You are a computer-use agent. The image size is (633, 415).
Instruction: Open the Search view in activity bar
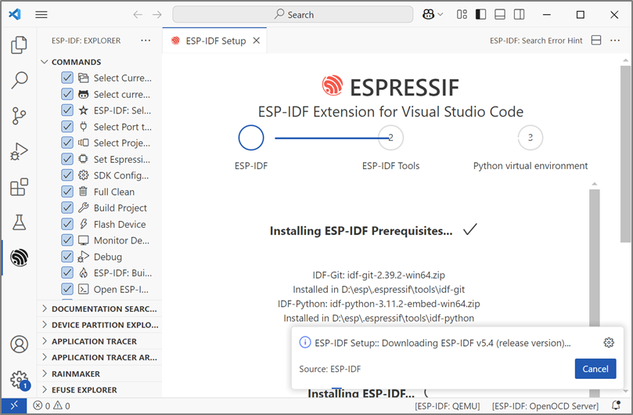tap(19, 80)
